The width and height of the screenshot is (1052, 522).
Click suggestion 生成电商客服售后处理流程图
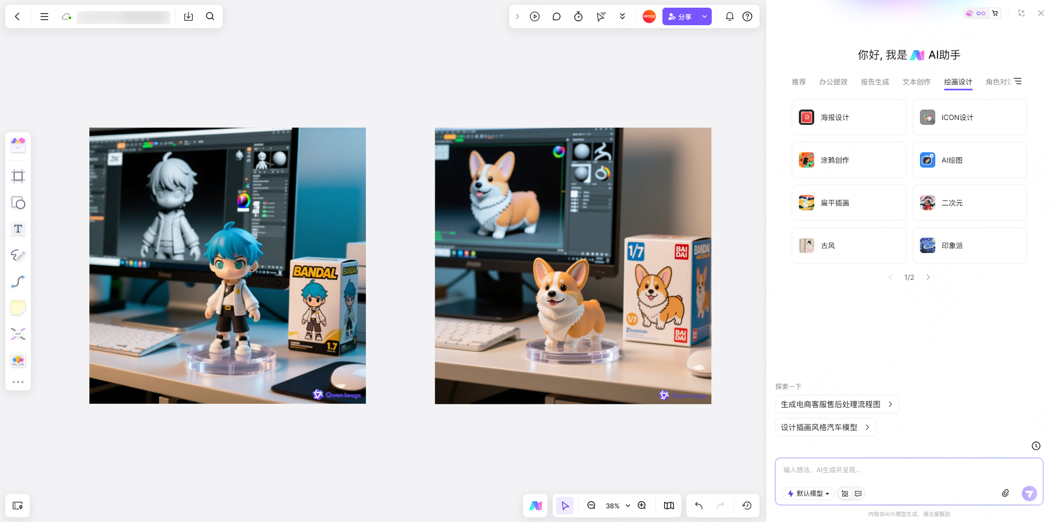point(837,404)
